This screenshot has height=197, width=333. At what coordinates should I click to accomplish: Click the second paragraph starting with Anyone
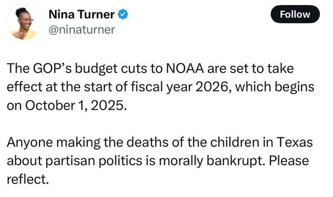pos(160,161)
